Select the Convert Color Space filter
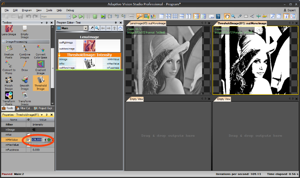300x178 pixels. [40, 51]
